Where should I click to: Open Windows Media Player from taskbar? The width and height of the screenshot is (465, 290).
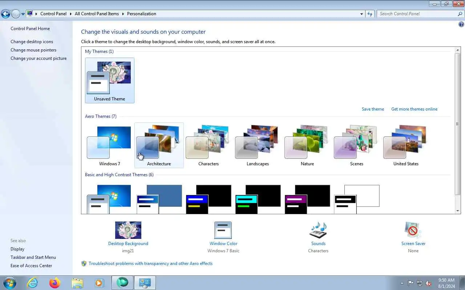pyautogui.click(x=99, y=283)
